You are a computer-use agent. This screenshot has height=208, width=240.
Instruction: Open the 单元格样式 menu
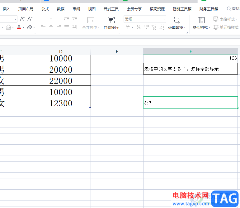tap(227, 27)
